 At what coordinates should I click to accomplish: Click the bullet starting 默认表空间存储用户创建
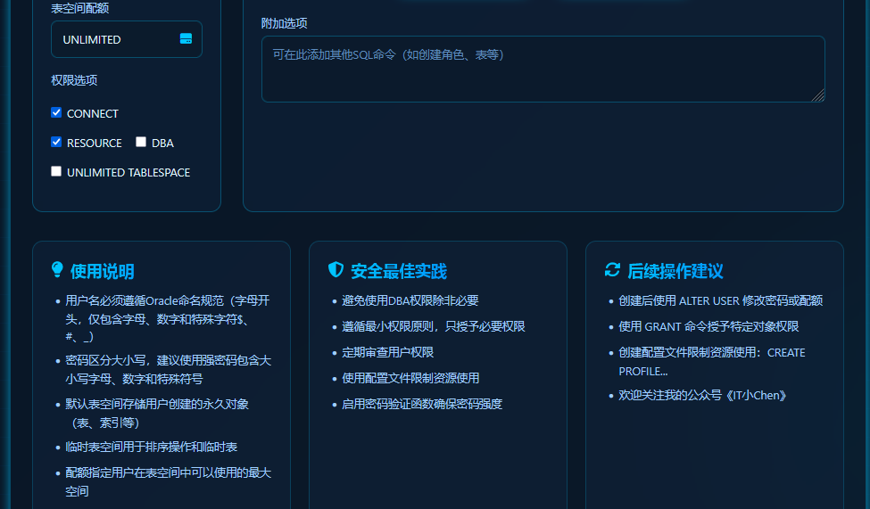coord(157,413)
